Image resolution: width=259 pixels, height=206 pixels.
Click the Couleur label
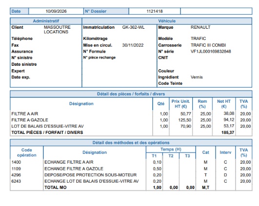[x=166, y=71]
